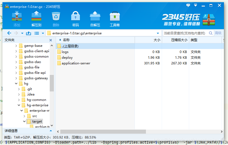Collapse the target tree node
The image size is (228, 145).
24,121
